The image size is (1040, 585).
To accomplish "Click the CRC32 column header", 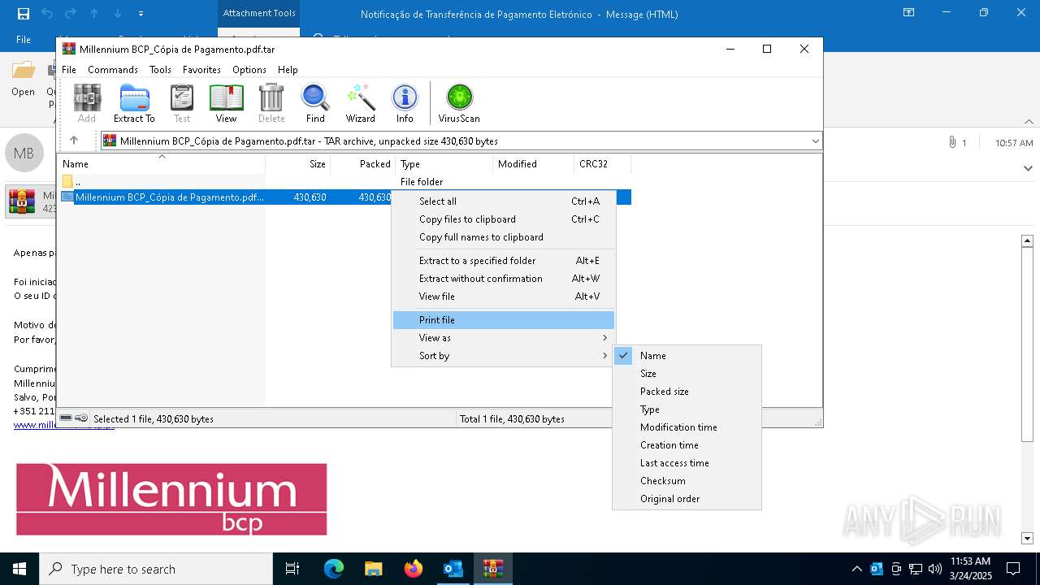I will [x=602, y=164].
